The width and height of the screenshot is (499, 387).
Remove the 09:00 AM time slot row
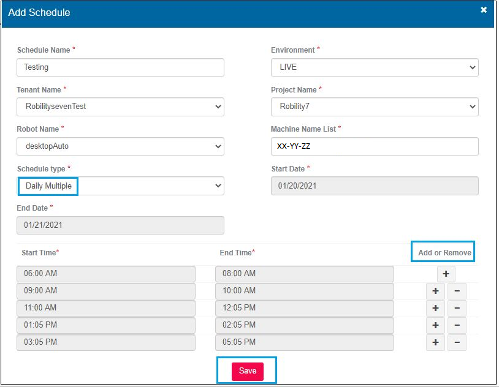click(457, 291)
